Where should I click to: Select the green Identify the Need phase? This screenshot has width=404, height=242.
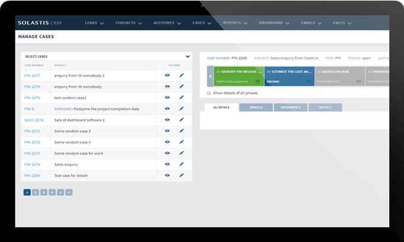238,76
